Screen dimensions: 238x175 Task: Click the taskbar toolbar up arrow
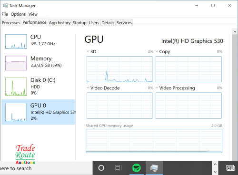pos(215,164)
